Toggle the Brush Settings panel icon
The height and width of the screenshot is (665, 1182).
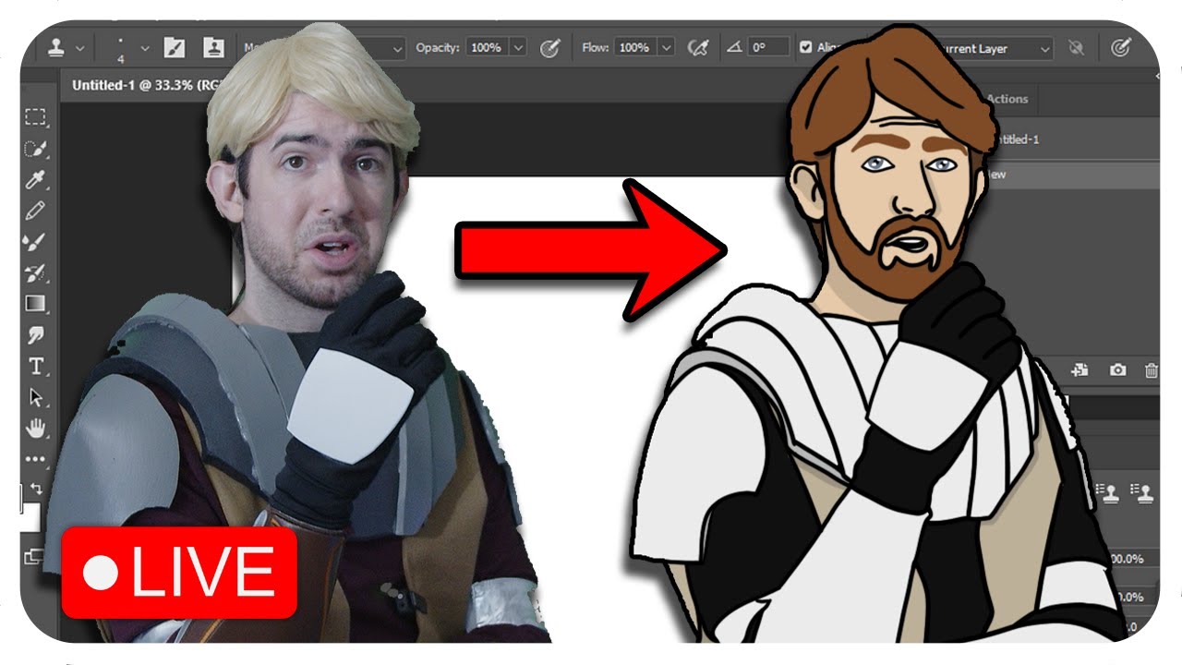point(175,48)
